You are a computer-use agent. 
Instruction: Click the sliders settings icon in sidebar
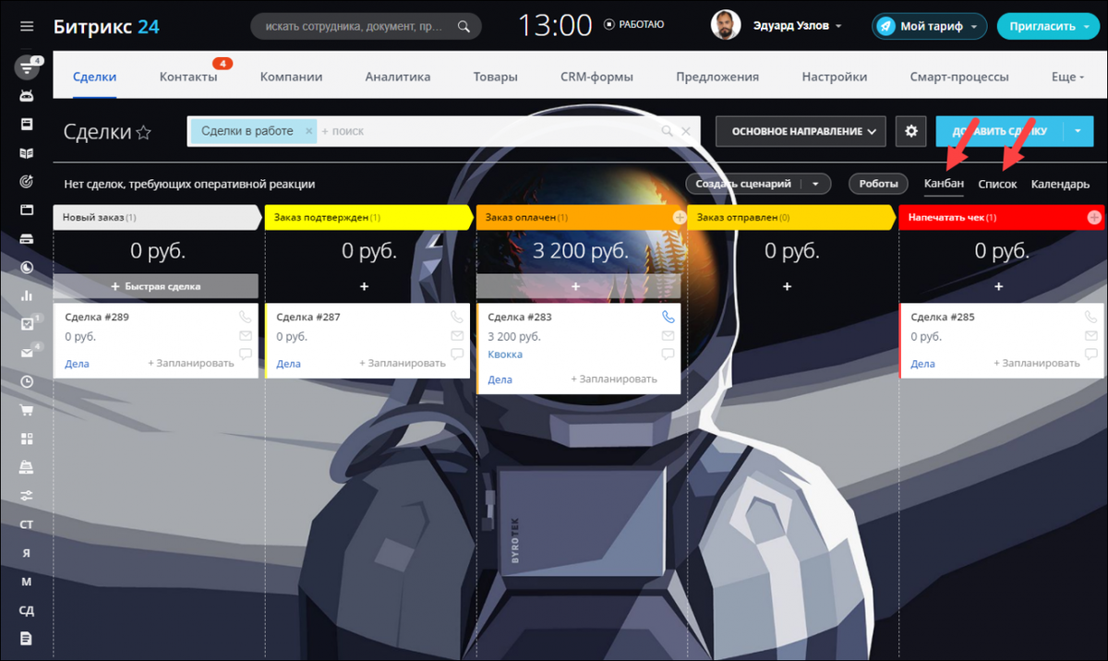coord(27,496)
